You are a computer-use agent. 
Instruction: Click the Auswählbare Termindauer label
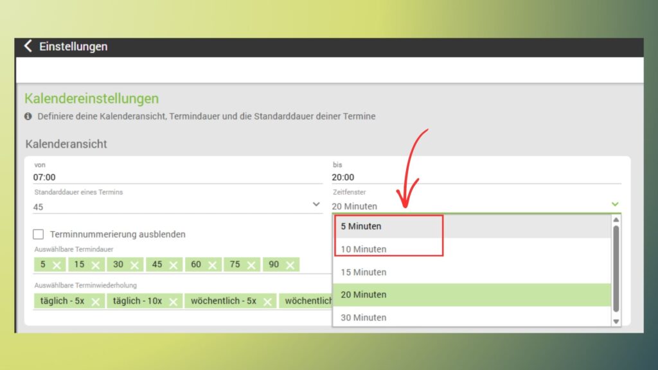(74, 249)
